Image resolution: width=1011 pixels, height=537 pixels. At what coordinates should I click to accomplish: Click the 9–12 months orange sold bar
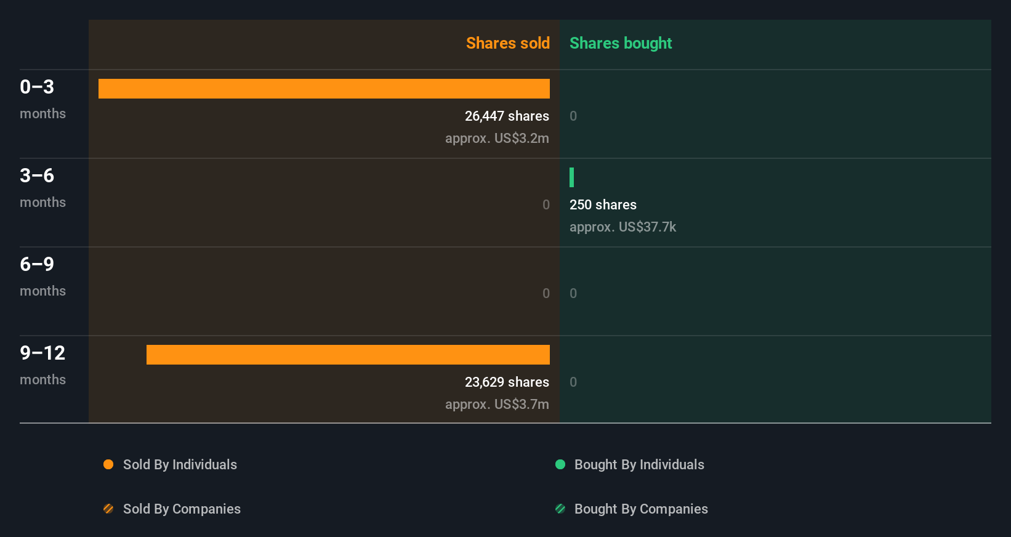pyautogui.click(x=348, y=355)
